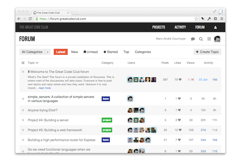243x166 pixels.
Task: Click the avatar in the simple_servers row
Action: click(130, 99)
